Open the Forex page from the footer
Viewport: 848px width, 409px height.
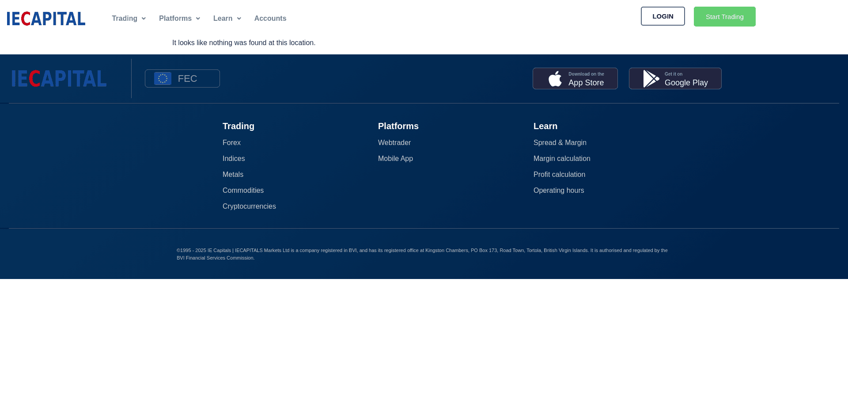coord(231,142)
